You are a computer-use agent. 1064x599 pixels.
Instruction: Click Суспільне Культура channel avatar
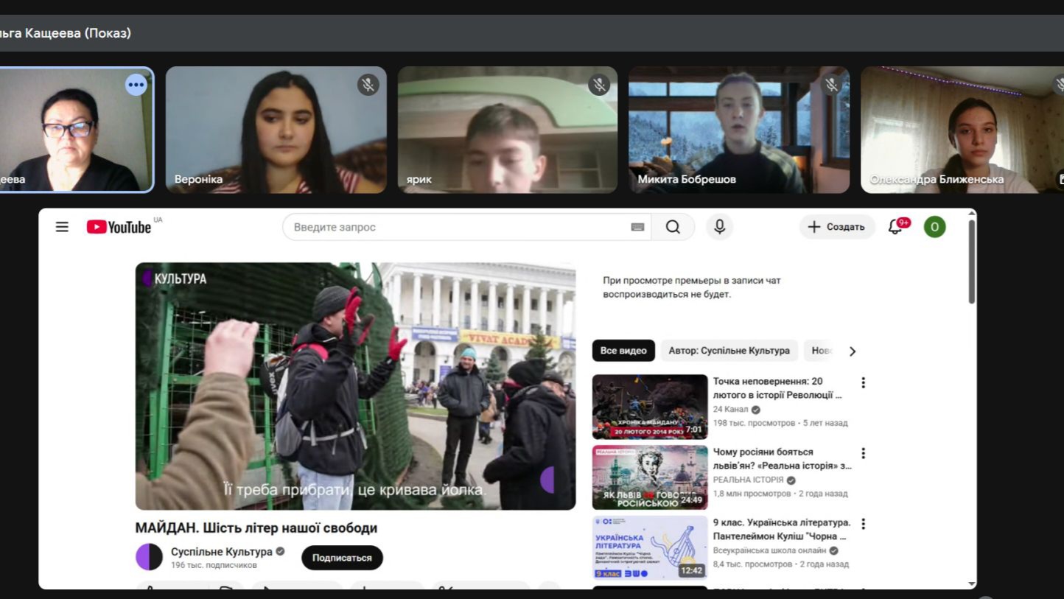149,557
